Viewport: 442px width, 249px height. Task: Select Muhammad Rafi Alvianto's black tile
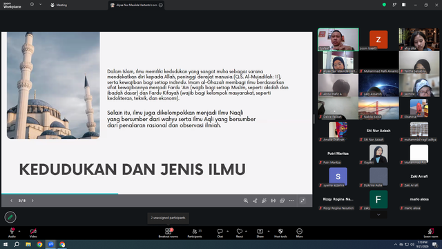378,62
